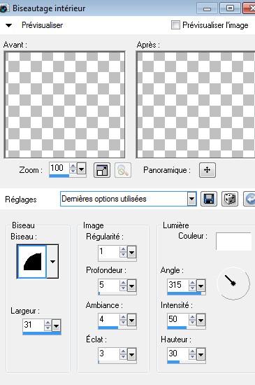
Task: Click the Avant preview pane
Action: coord(65,105)
